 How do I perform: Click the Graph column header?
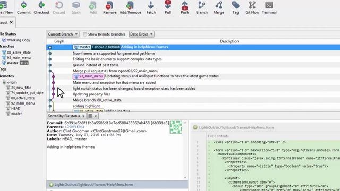(59, 41)
